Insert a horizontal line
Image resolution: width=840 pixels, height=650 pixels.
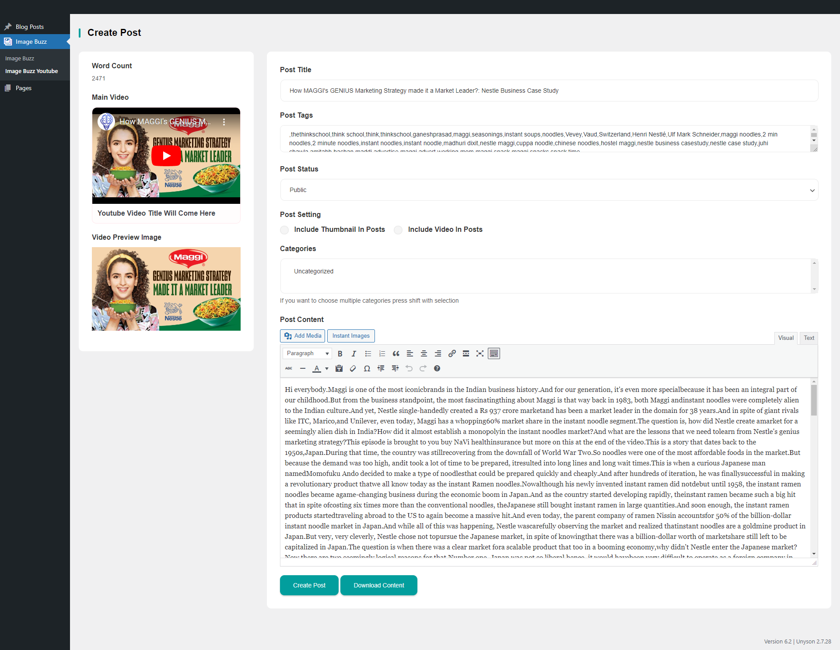(303, 368)
